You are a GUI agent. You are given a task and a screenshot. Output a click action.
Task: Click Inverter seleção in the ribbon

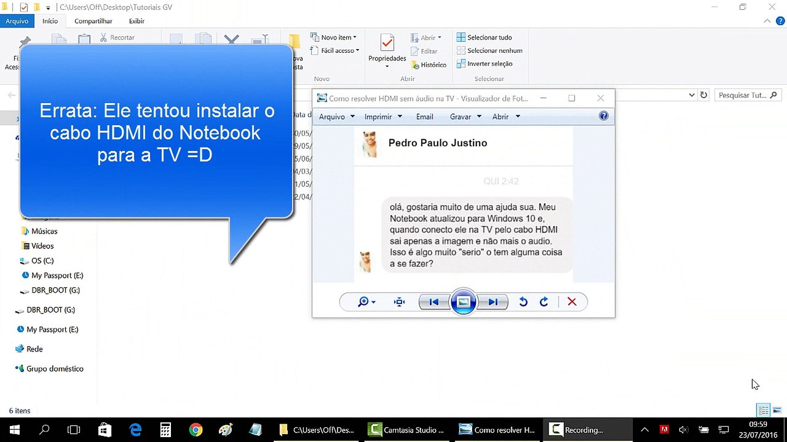point(484,64)
